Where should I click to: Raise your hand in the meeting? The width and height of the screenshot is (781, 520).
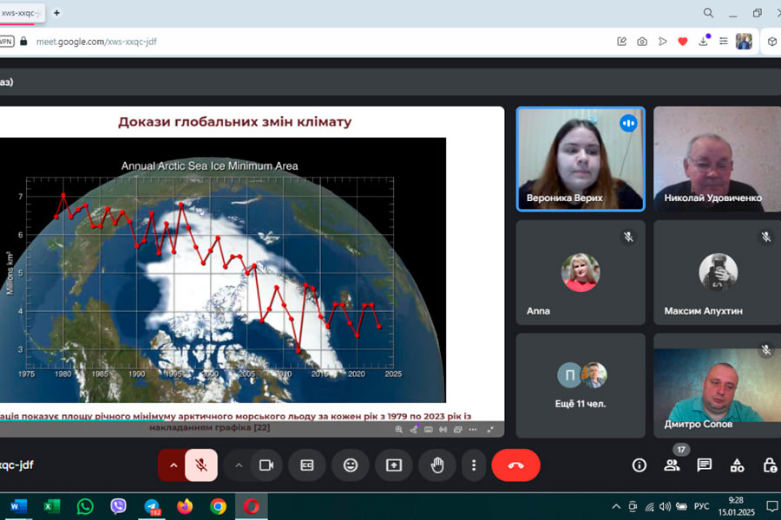tap(437, 465)
